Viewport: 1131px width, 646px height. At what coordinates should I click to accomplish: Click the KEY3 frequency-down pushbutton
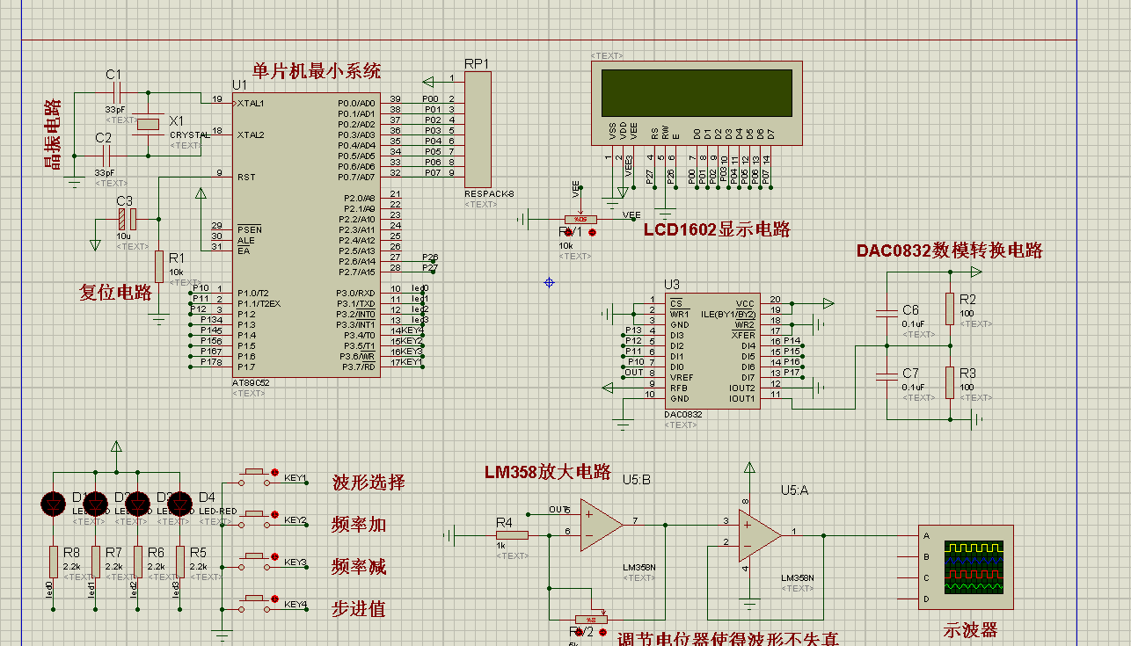pos(254,562)
